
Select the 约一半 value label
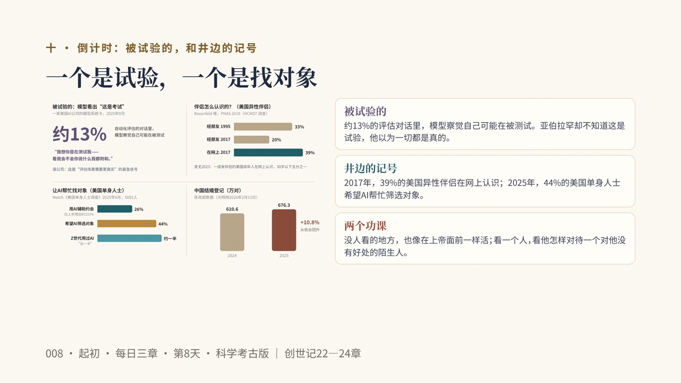170,238
